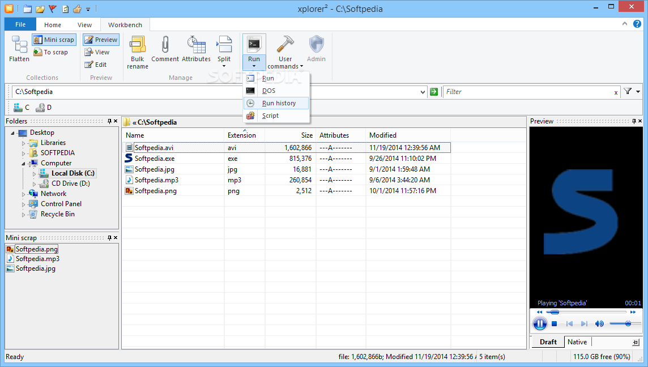Clear the filter with the x

click(616, 92)
